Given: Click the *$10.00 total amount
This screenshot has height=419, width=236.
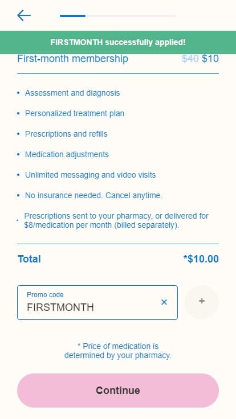Looking at the screenshot, I should [201, 259].
